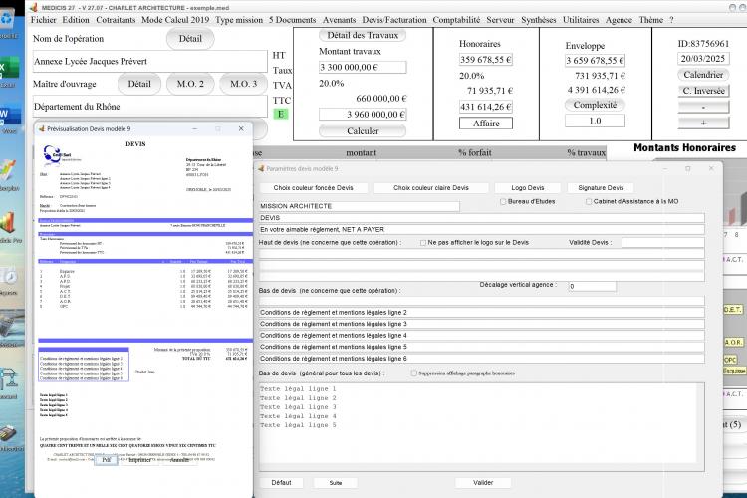Click the complexity value field 1.0
The height and width of the screenshot is (498, 747).
click(x=595, y=122)
